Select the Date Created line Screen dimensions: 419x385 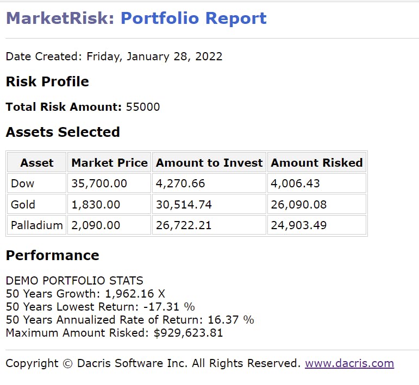(114, 56)
